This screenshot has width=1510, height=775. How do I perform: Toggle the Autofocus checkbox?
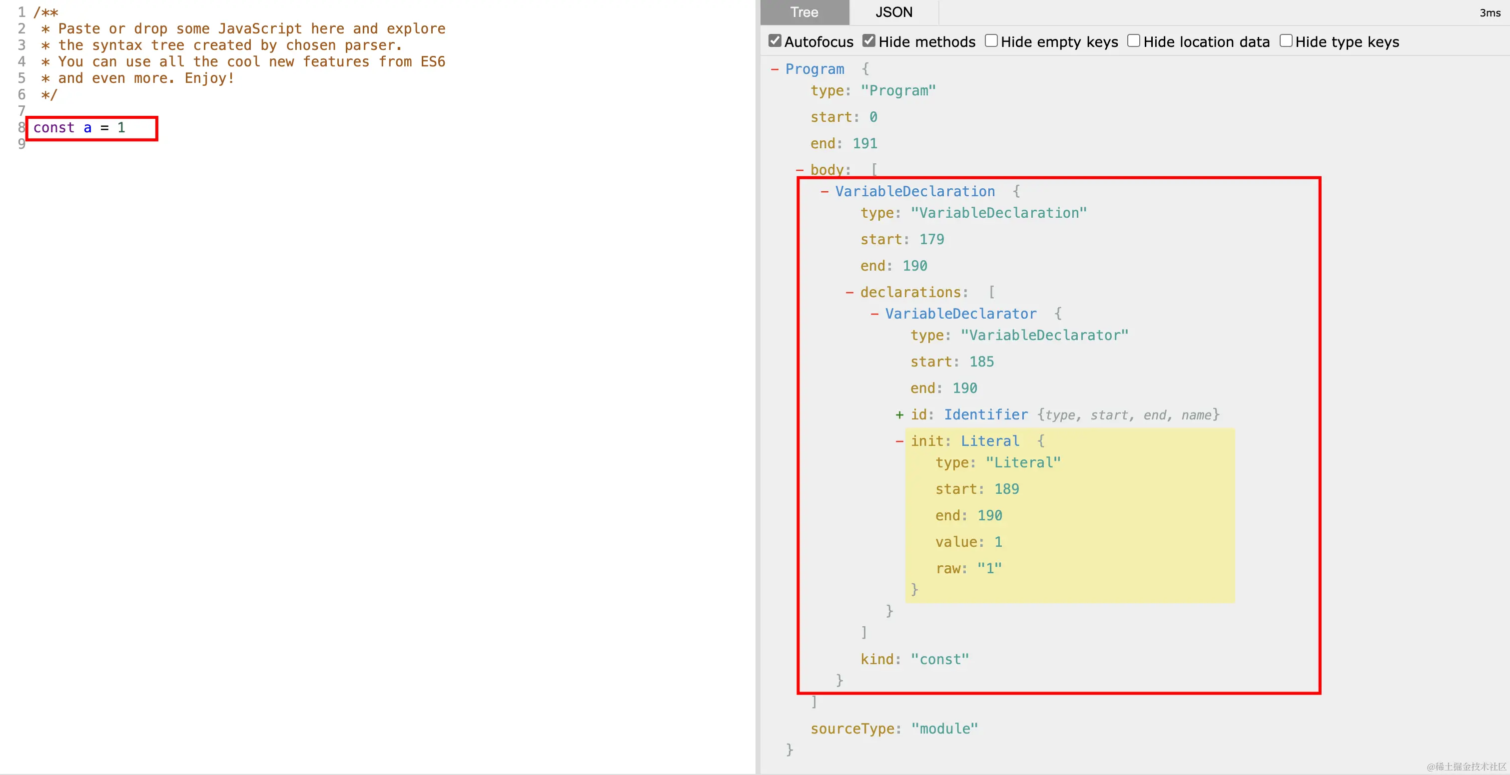[775, 41]
